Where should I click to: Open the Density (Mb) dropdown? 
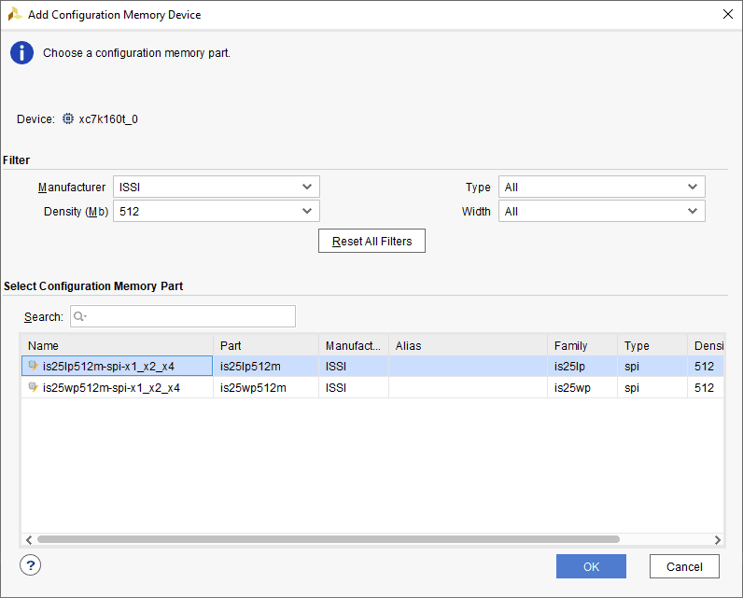pyautogui.click(x=216, y=212)
